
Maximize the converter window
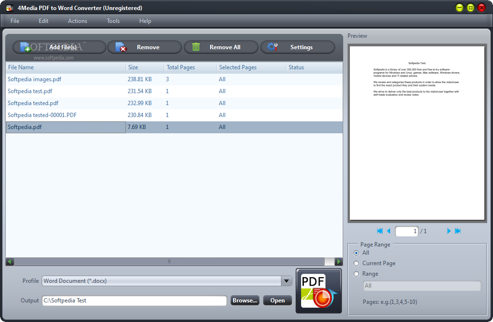[x=471, y=8]
